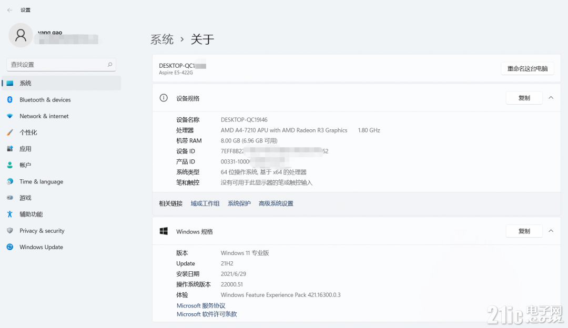Go to 应用 settings
Screen dimensions: 568x328
pos(62,149)
